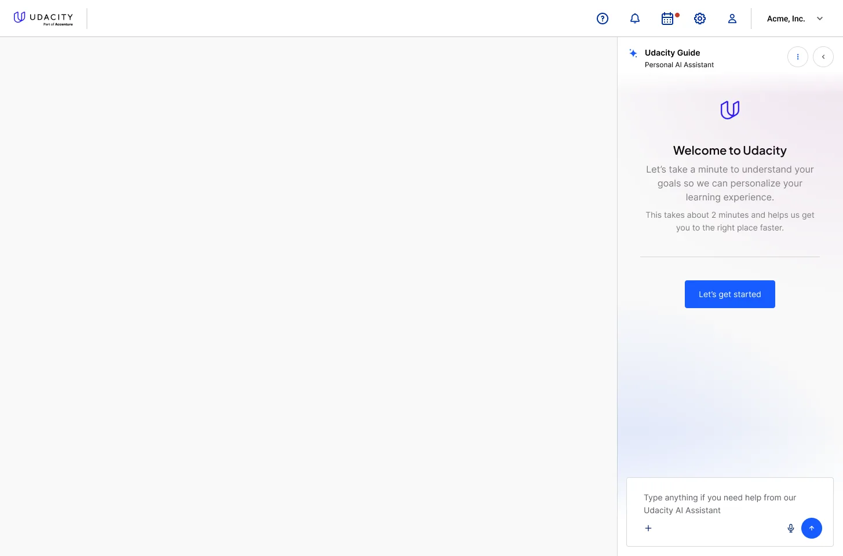Image resolution: width=843 pixels, height=556 pixels.
Task: Click the Udacity Guide sparkle icon
Action: pyautogui.click(x=633, y=53)
